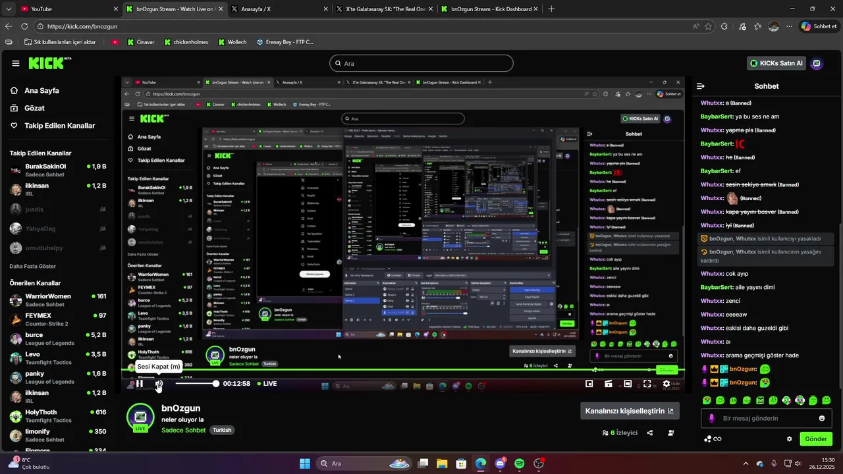This screenshot has width=843, height=474.
Task: Switch to the YouTube browser tab
Action: pos(68,9)
